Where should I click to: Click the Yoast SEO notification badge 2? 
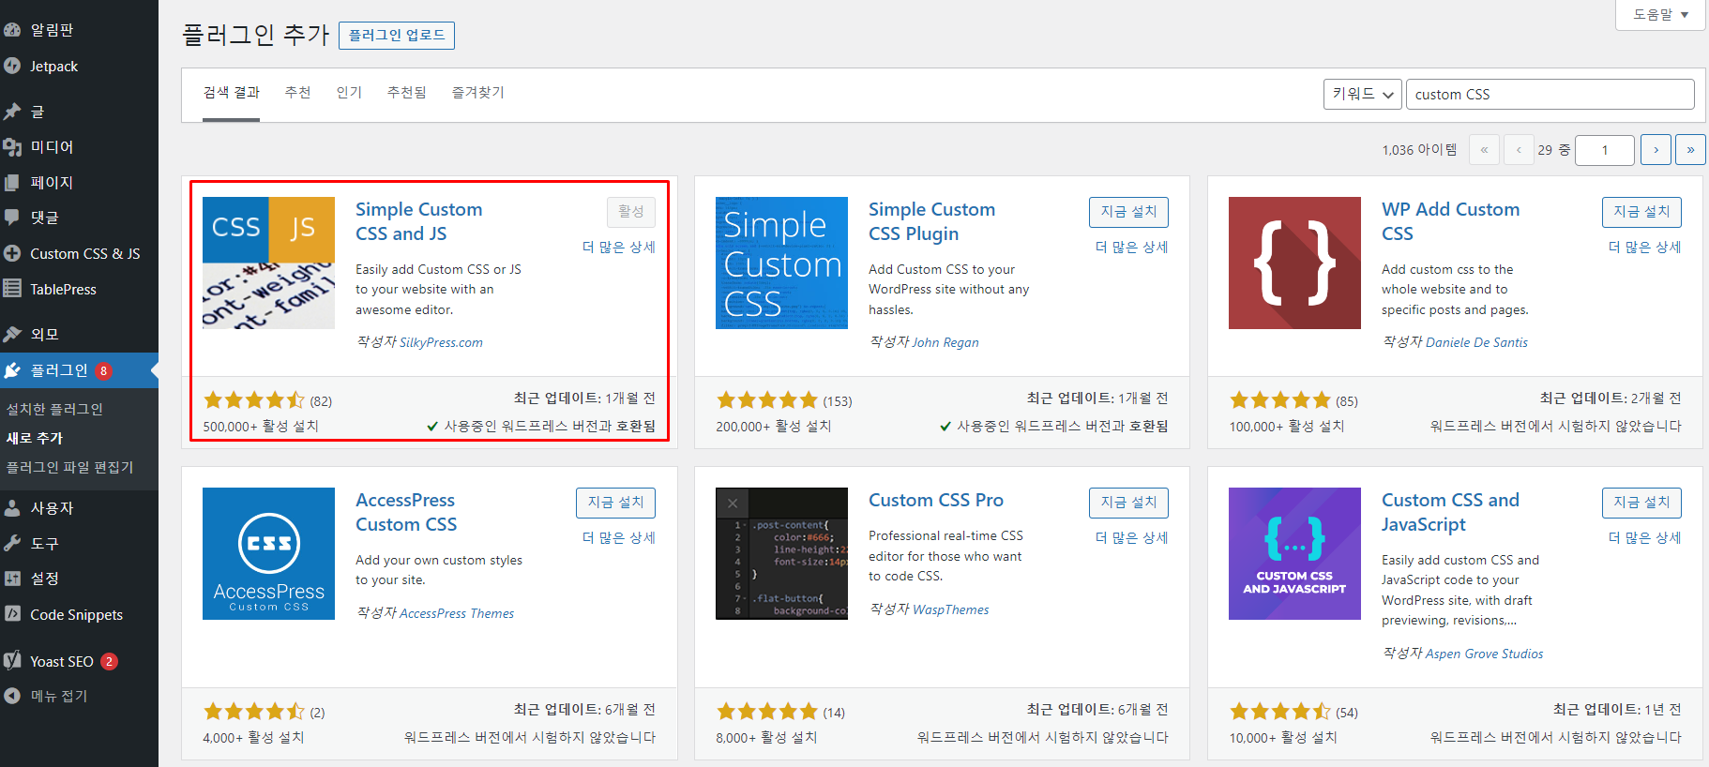(x=109, y=661)
